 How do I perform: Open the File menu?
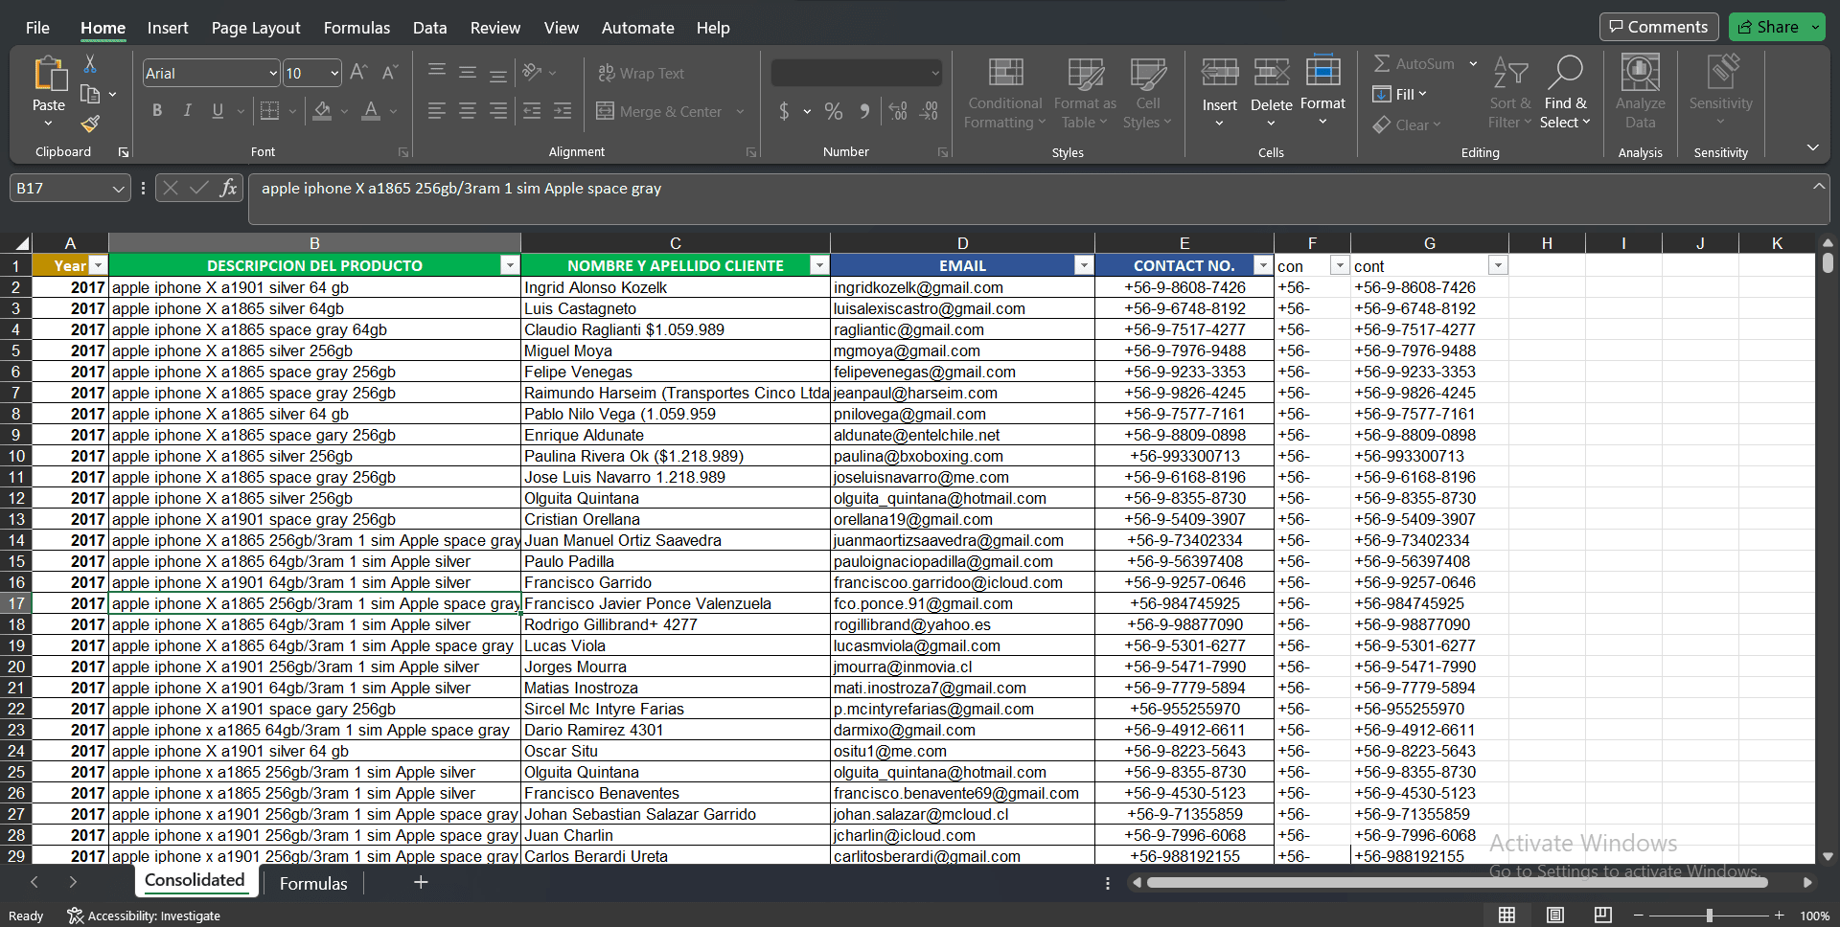point(37,28)
